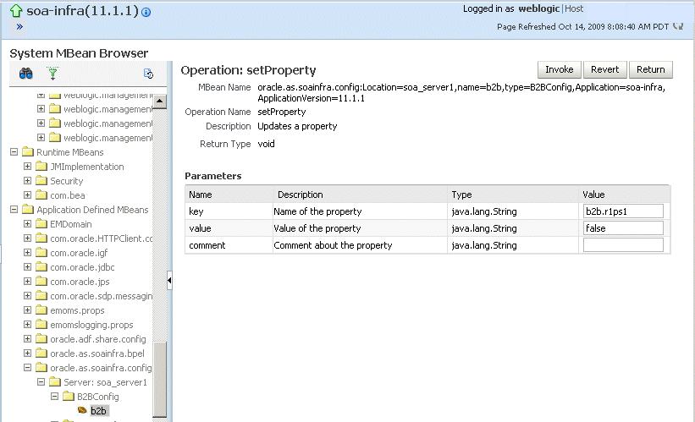Click the 'Updates a property' description text
The height and width of the screenshot is (422, 695).
pos(297,126)
